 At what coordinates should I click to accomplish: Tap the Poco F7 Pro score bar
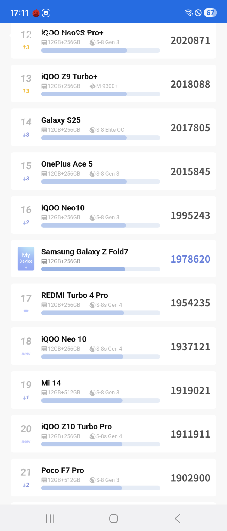101,488
